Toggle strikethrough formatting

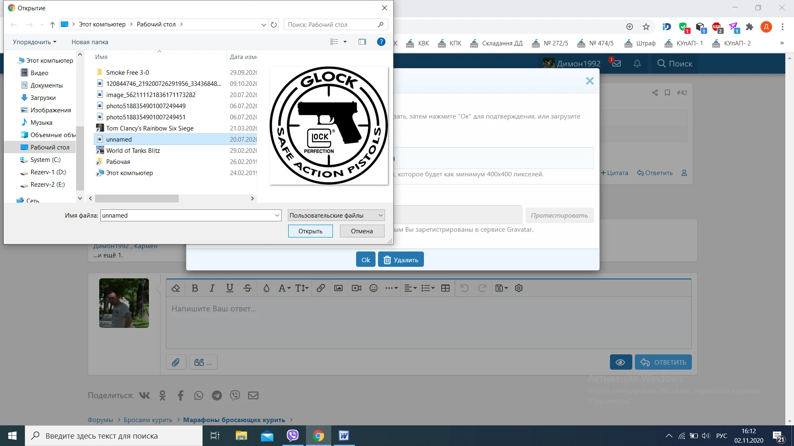[247, 288]
